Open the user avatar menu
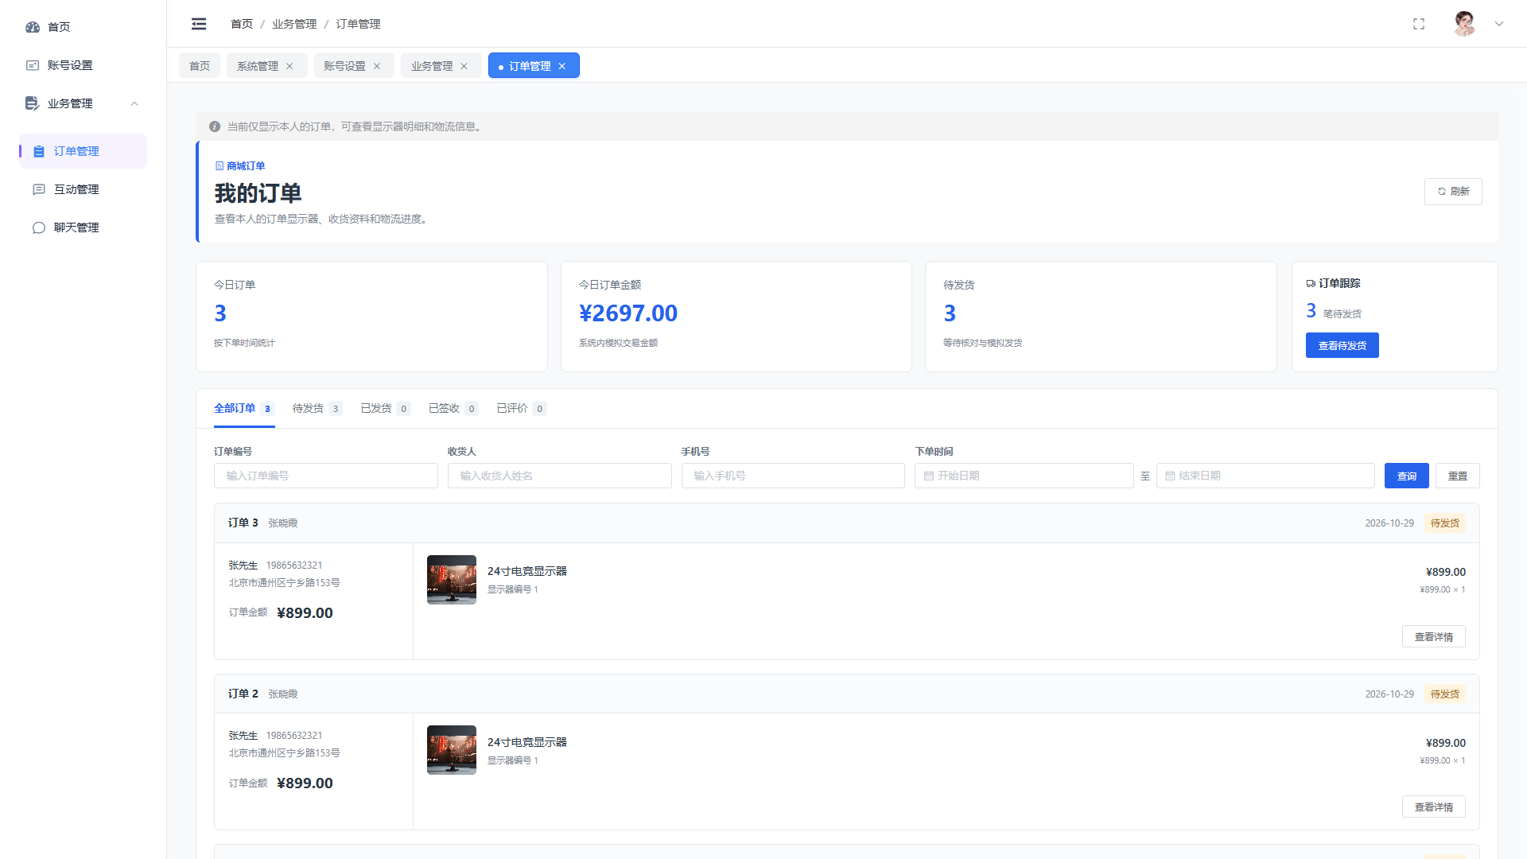 click(x=1464, y=24)
